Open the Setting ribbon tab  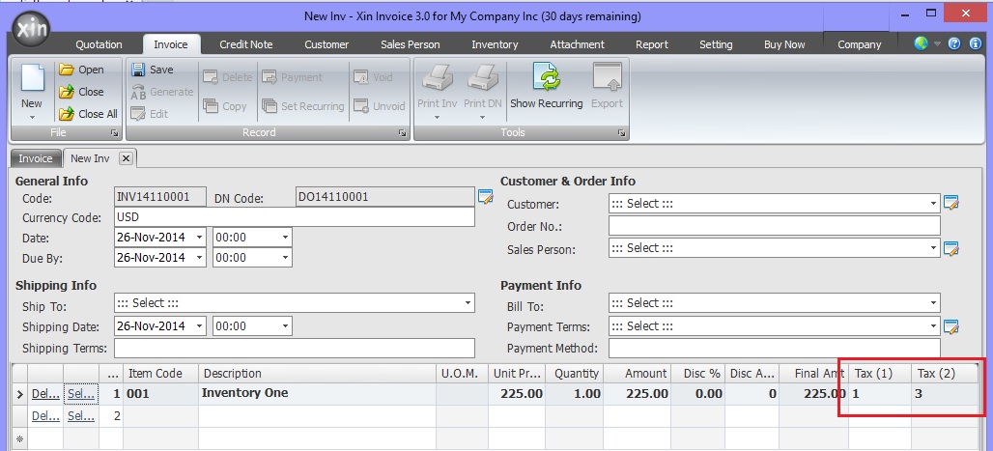pos(716,44)
